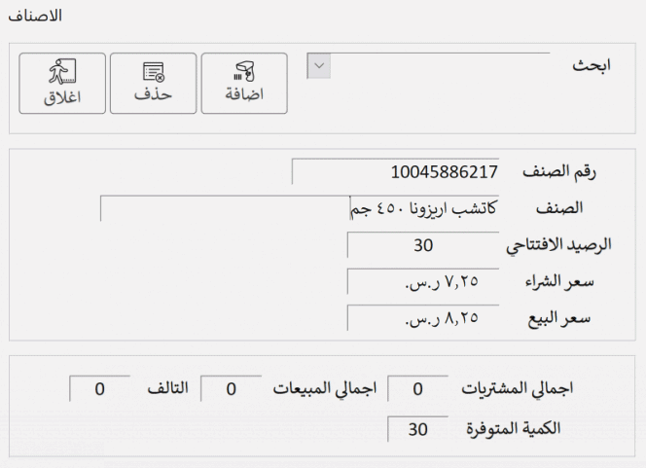Focus the الرصيد الافتتاحي opening balance field
Screen dimensions: 646x468
[x=422, y=245]
